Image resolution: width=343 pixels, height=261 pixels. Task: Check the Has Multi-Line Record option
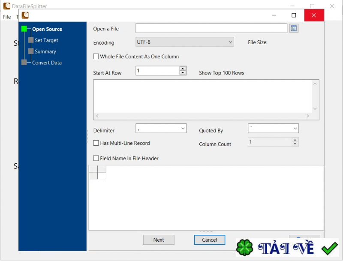coord(96,143)
